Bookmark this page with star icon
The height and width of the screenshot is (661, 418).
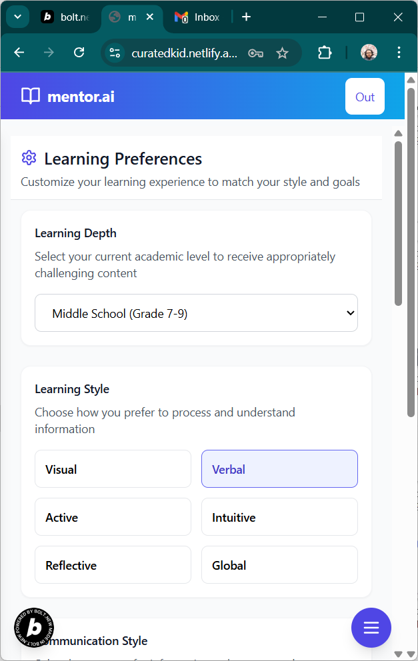click(x=283, y=53)
